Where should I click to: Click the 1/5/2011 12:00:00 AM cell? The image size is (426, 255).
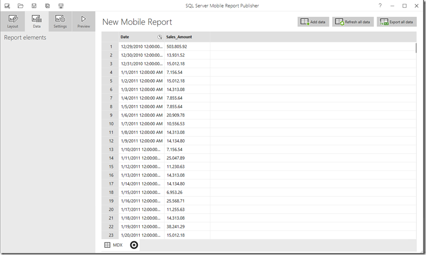click(141, 107)
